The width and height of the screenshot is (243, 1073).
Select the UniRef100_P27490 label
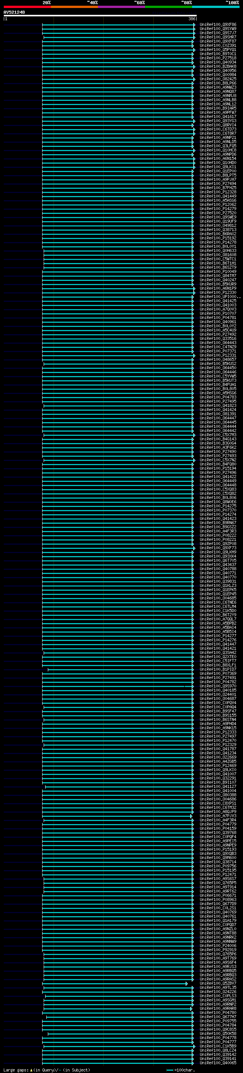click(218, 451)
